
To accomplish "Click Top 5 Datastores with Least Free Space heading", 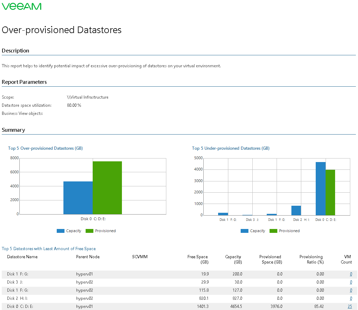I will click(49, 249).
